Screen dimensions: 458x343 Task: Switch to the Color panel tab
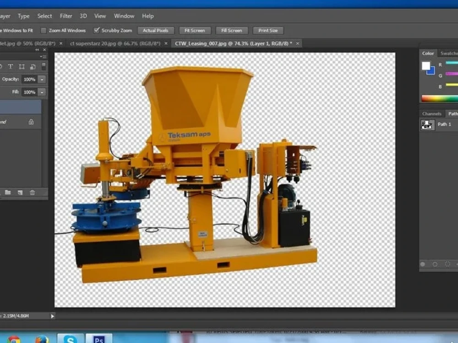point(428,54)
